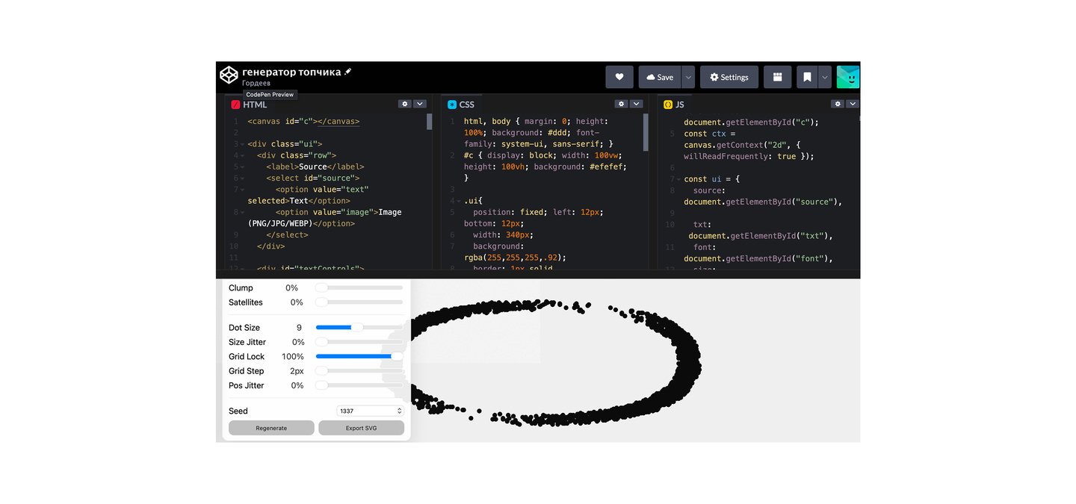Adjust the Grid Lock slider

pos(359,356)
